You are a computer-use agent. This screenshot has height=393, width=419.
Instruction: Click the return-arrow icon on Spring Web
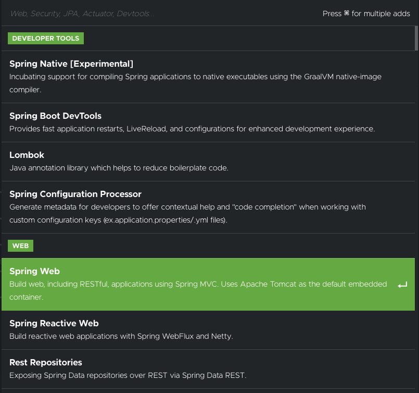click(x=402, y=285)
